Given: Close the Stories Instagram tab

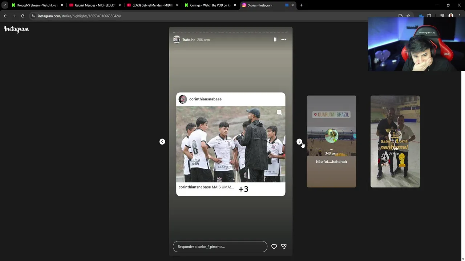Looking at the screenshot, I should click(292, 5).
